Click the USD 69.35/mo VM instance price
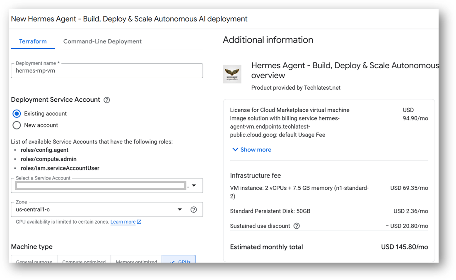 tap(409, 188)
